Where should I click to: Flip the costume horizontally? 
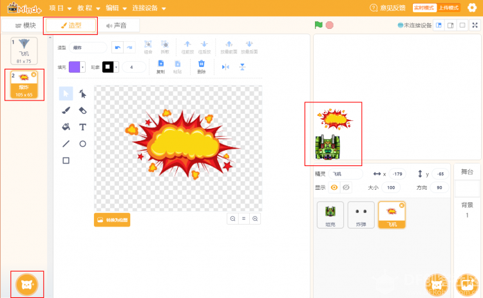tap(225, 67)
